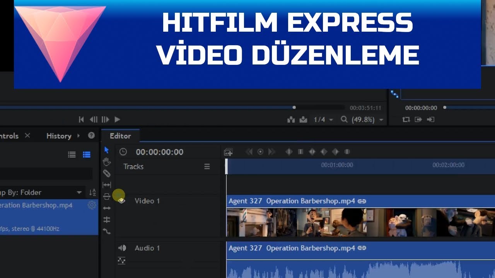Image resolution: width=495 pixels, height=278 pixels.
Task: Toggle Video 1 track visibility eye
Action: pos(121,201)
